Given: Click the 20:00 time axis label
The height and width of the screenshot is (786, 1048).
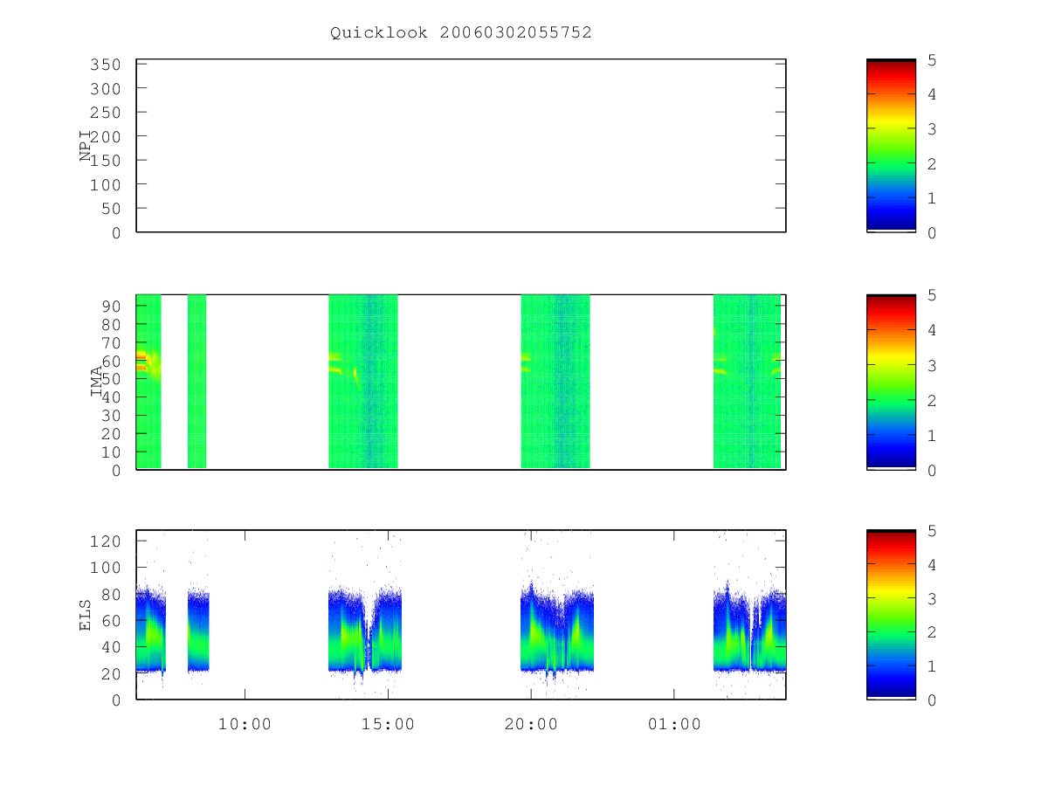Looking at the screenshot, I should pyautogui.click(x=531, y=724).
